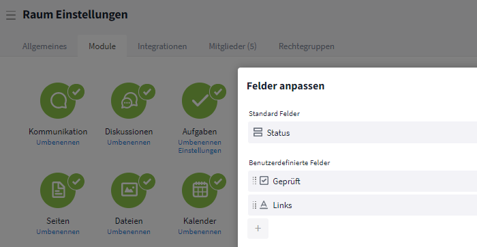Open the hamburger navigation menu
The height and width of the screenshot is (247, 477).
tap(11, 15)
